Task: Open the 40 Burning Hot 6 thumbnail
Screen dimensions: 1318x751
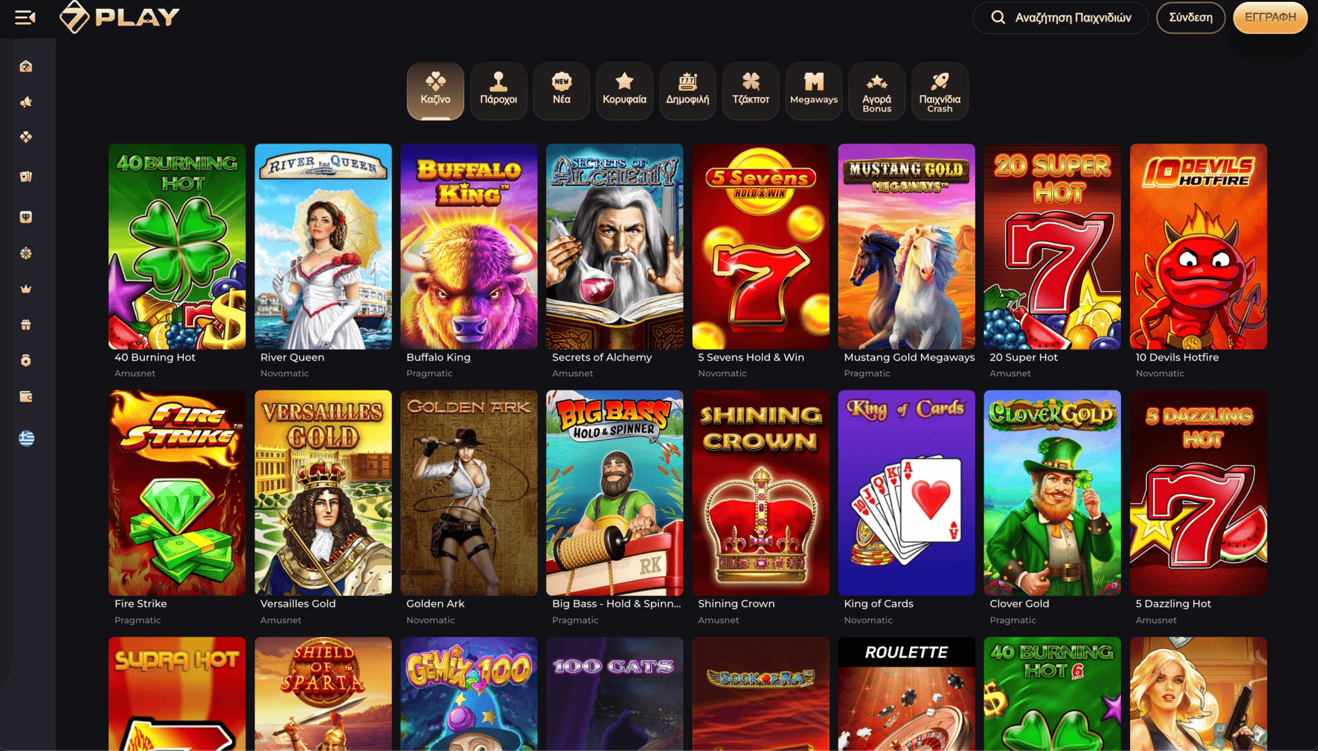Action: tap(1052, 693)
